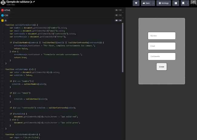Edit pen title with pencil icon
The image size is (197, 140).
pyautogui.click(x=34, y=2)
